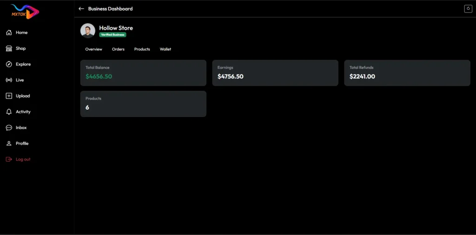The image size is (476, 235).
Task: Select the Live sidebar label
Action: 20,80
